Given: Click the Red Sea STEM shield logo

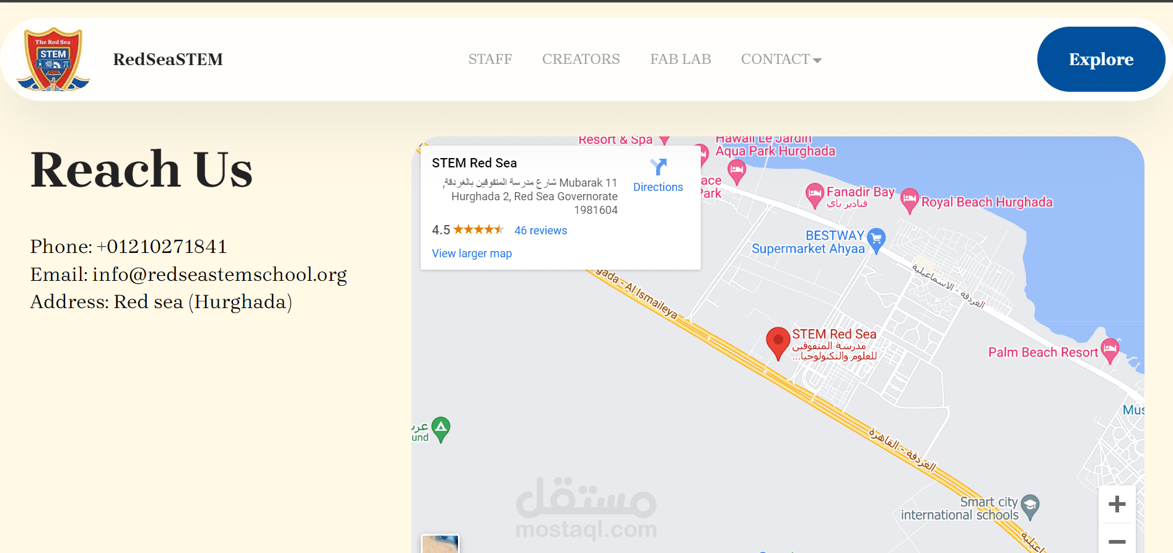Looking at the screenshot, I should click(x=53, y=60).
